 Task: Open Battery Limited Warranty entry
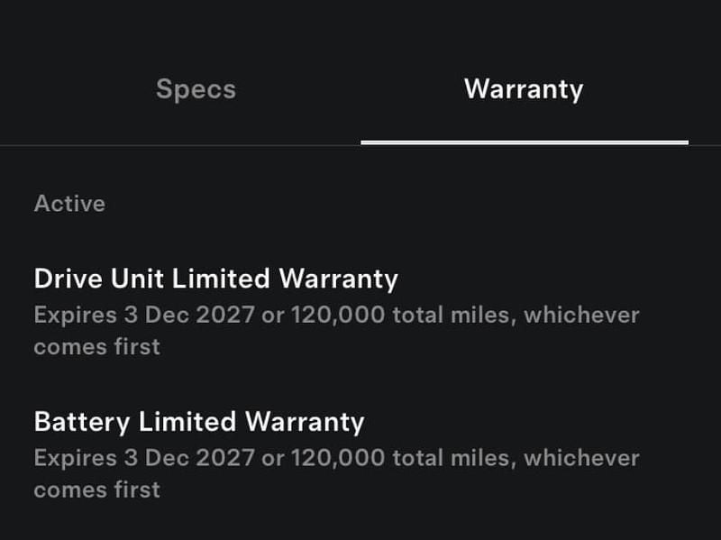(198, 422)
